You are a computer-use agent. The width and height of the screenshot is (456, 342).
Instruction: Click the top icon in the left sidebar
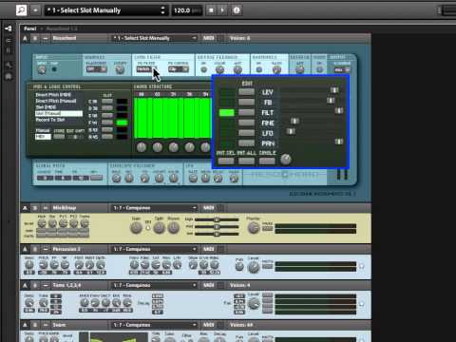[9, 28]
